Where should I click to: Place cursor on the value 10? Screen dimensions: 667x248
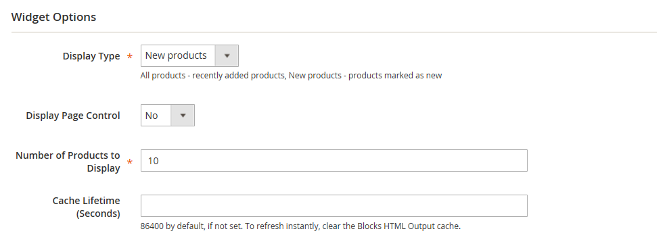[153, 161]
